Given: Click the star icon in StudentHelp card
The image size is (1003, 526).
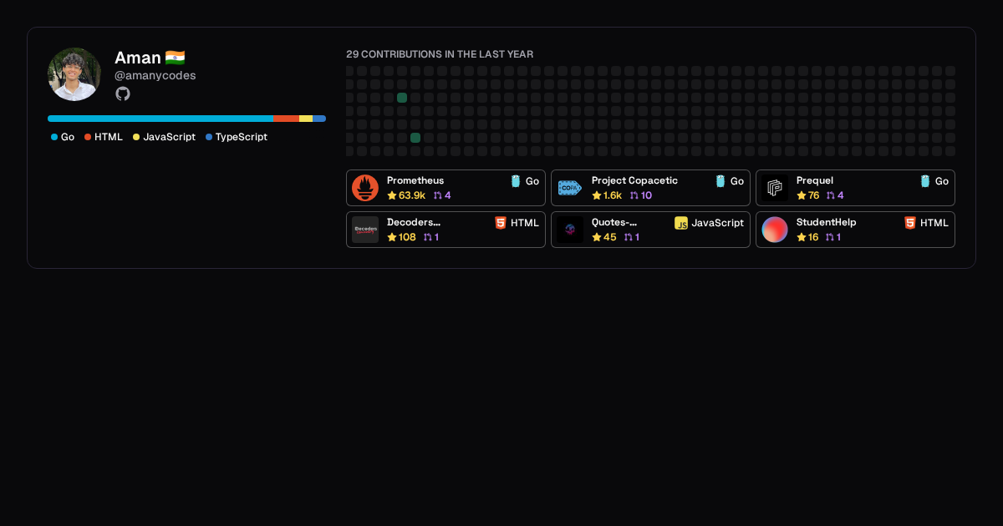Looking at the screenshot, I should (x=802, y=237).
